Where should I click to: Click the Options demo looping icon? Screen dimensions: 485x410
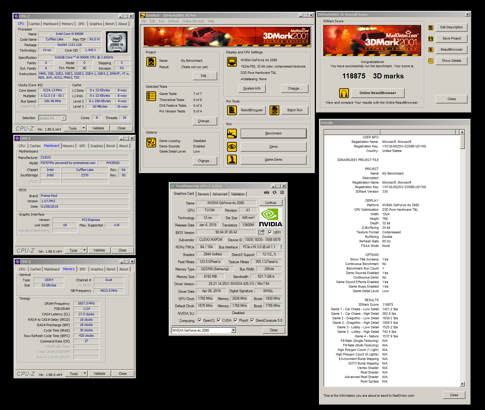tap(151, 143)
